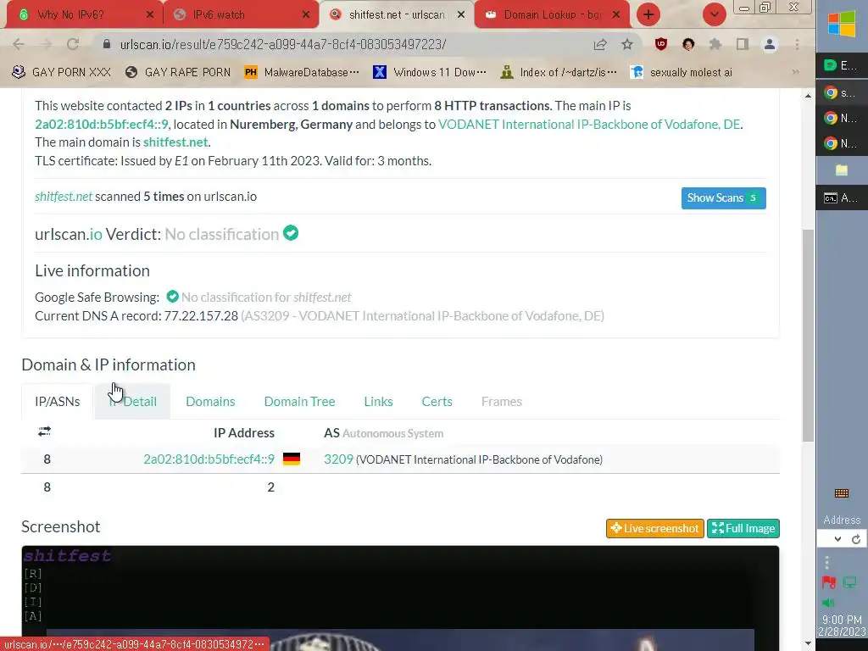Viewport: 868px width, 651px height.
Task: Open the AS 3209 link
Action: coord(338,459)
